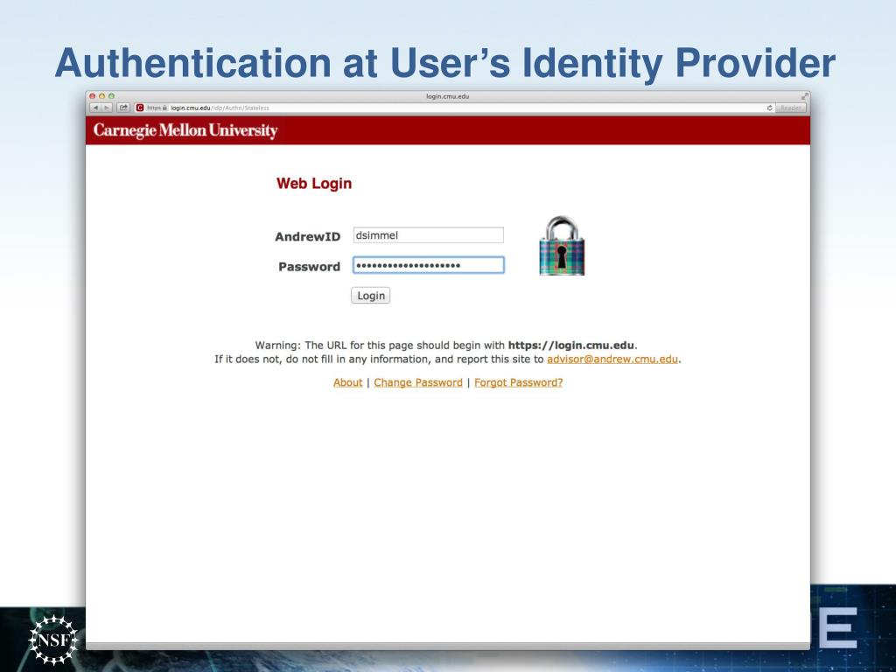Click the login.cmu.edu window title
896x672 pixels.
[447, 96]
